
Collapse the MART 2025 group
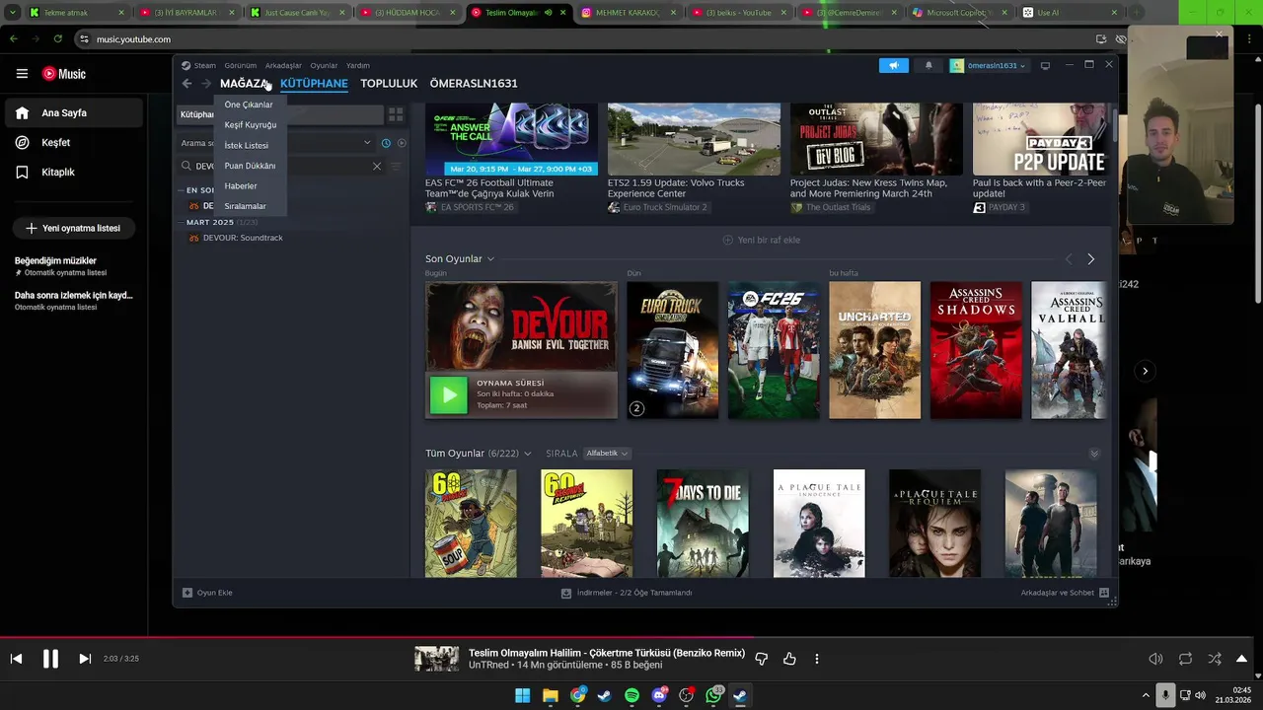[182, 222]
